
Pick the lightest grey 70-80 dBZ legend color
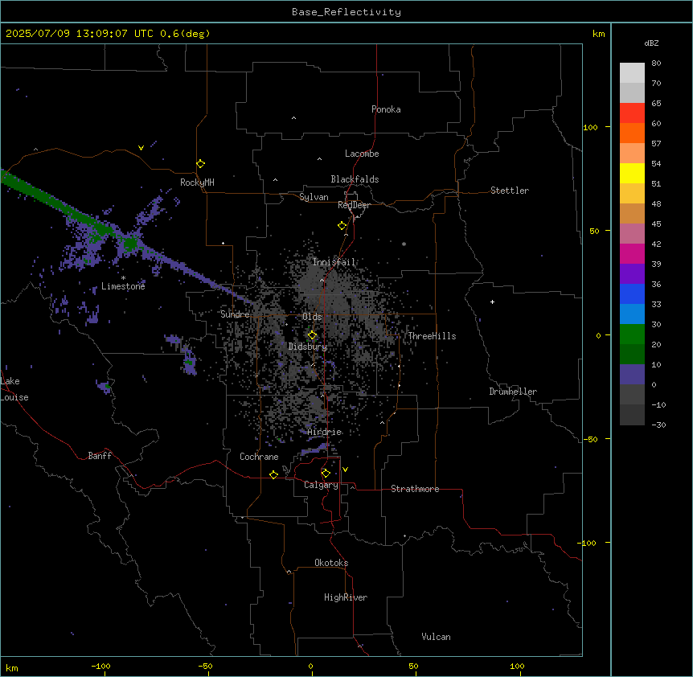(632, 72)
